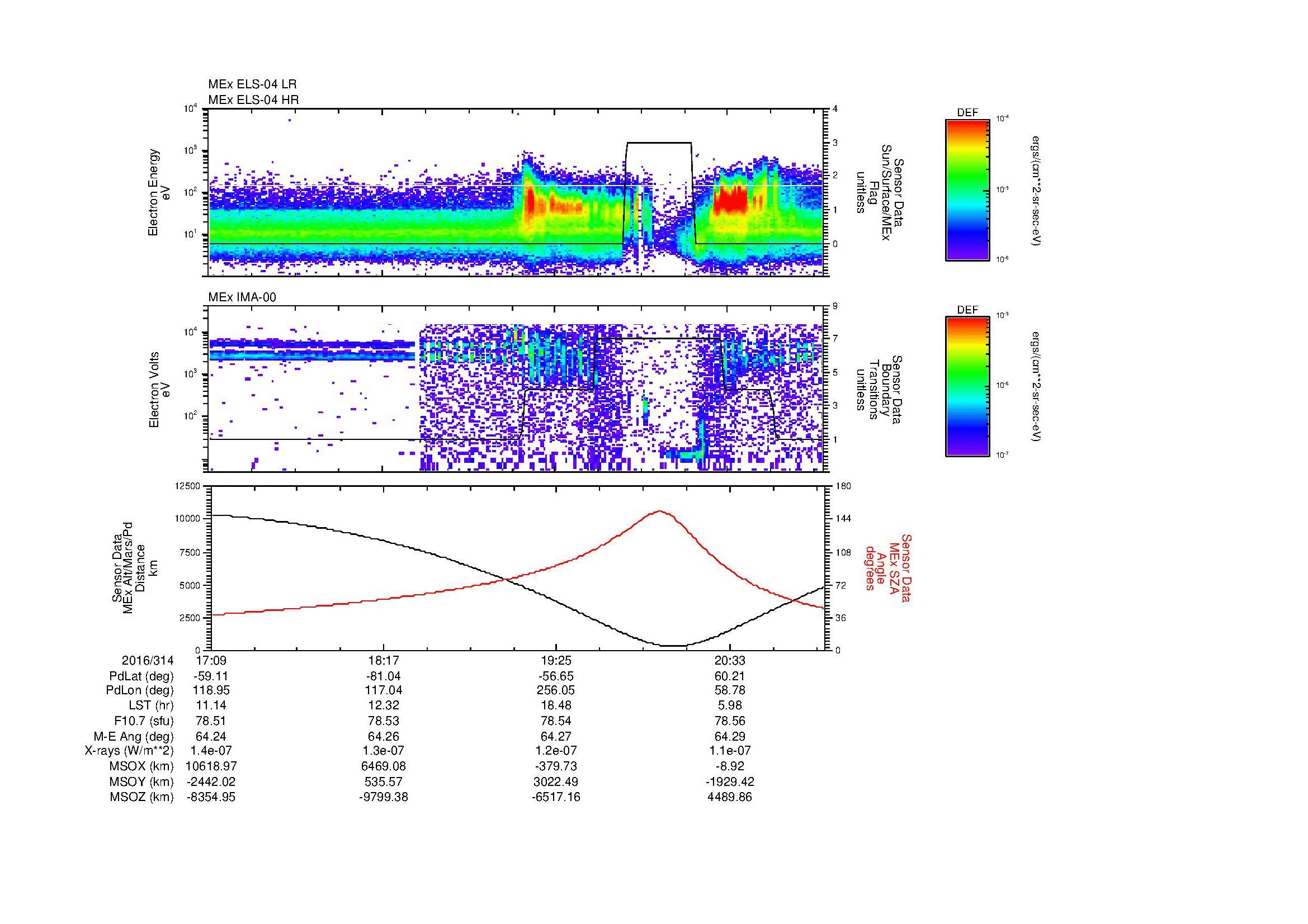Click the red 'MEx SZA Angle' axis label
This screenshot has height=924, width=1308.
[x=887, y=567]
